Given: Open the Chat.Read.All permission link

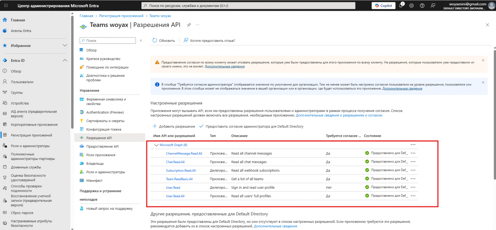Looking at the screenshot, I should (176, 162).
